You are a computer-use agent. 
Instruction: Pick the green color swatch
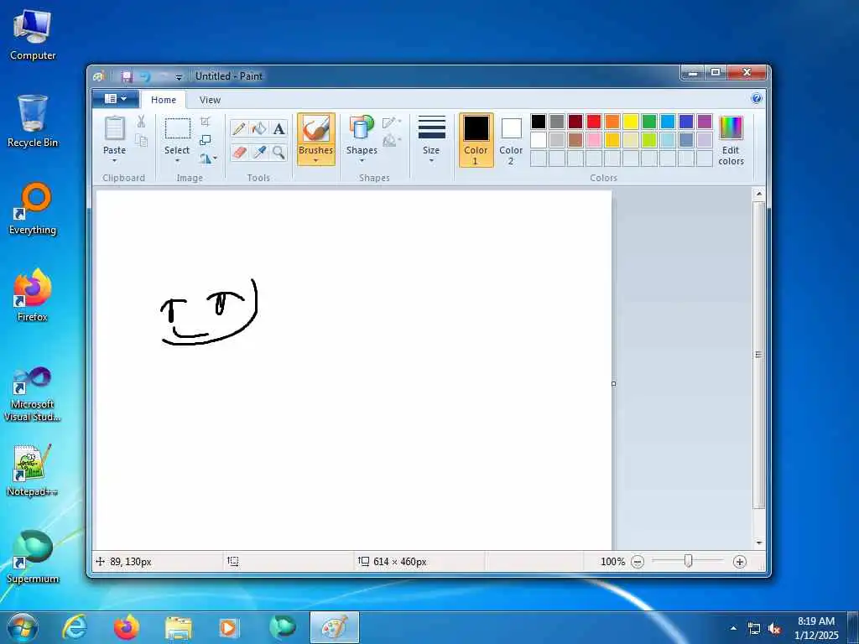[649, 122]
